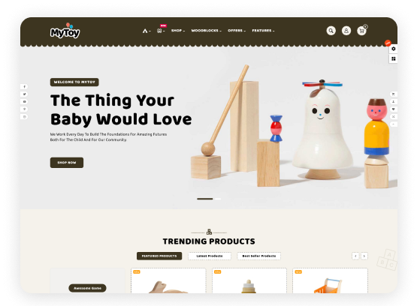Go to second hero slide indicator

[x=218, y=199]
